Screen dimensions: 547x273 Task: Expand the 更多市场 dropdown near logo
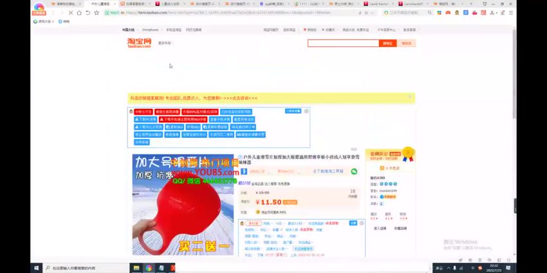click(165, 43)
